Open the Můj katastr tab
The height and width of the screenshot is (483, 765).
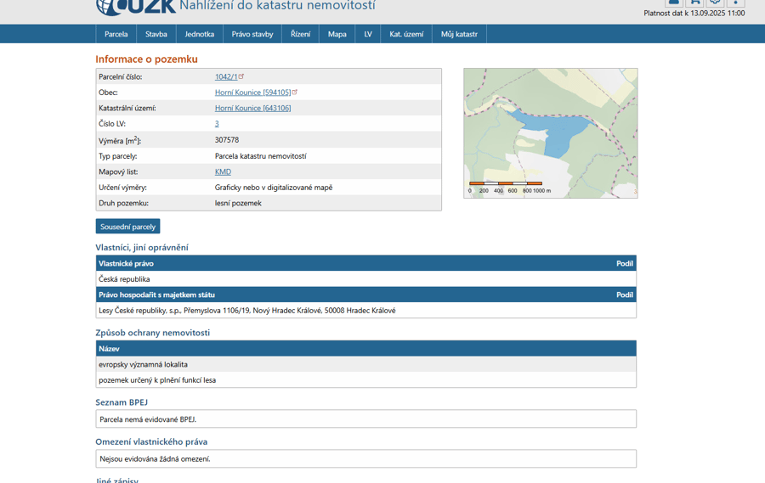coord(459,34)
